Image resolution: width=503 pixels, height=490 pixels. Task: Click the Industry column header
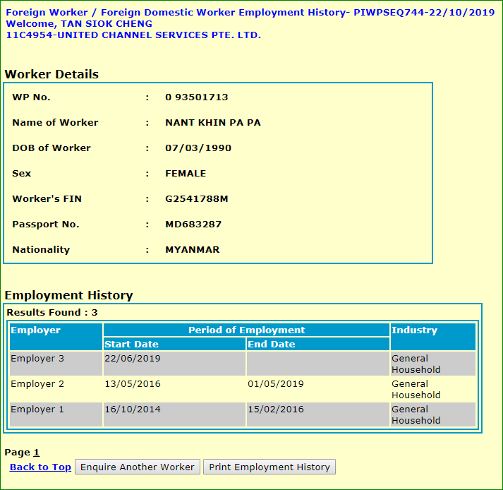click(414, 330)
